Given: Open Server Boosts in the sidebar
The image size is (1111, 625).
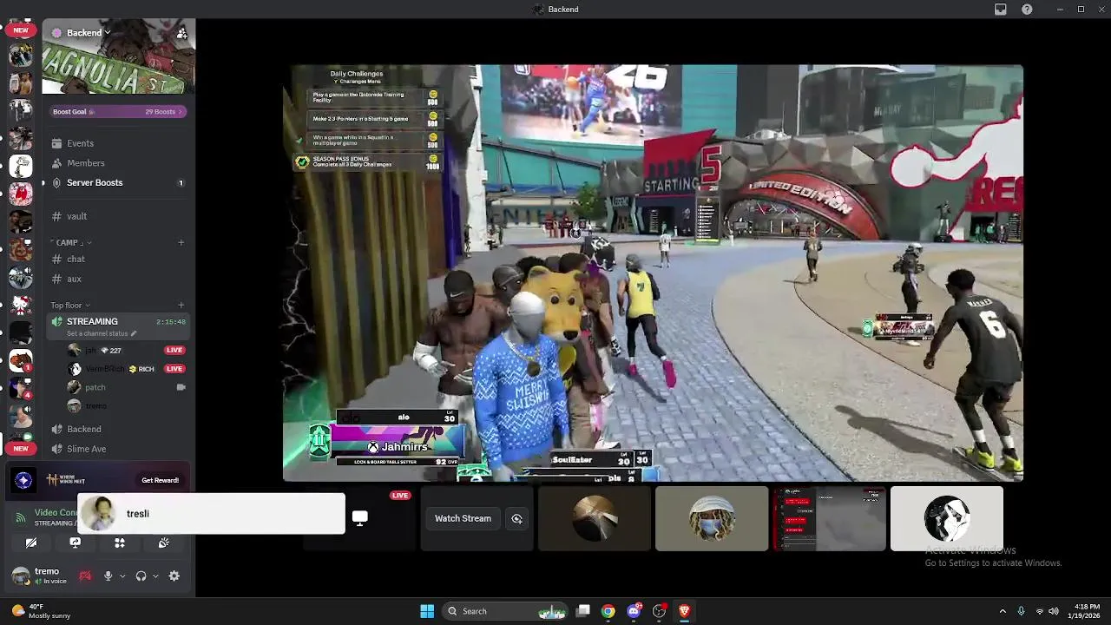Looking at the screenshot, I should point(119,182).
